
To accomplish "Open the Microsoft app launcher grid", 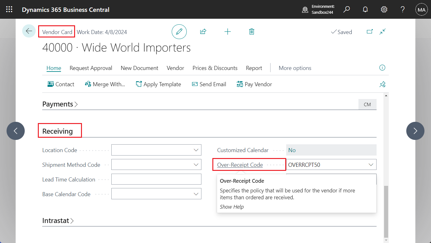I will point(9,9).
